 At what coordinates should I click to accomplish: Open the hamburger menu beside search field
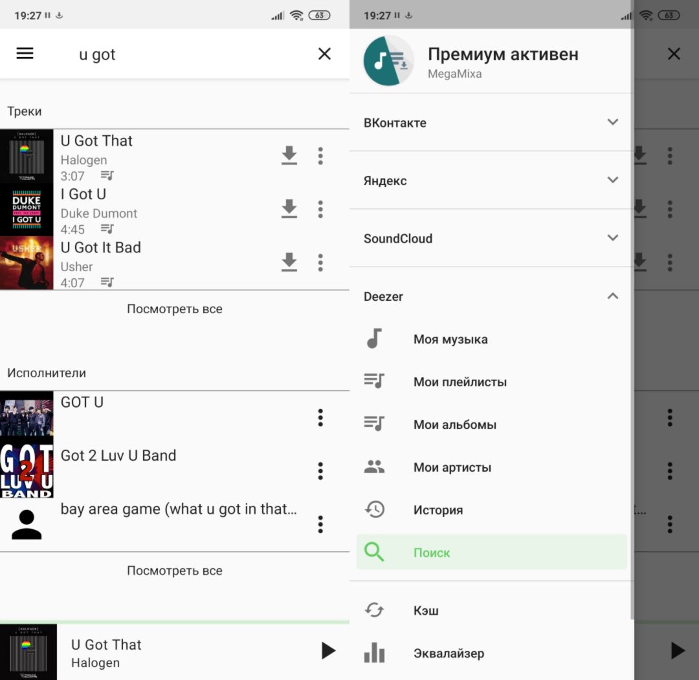(x=25, y=54)
